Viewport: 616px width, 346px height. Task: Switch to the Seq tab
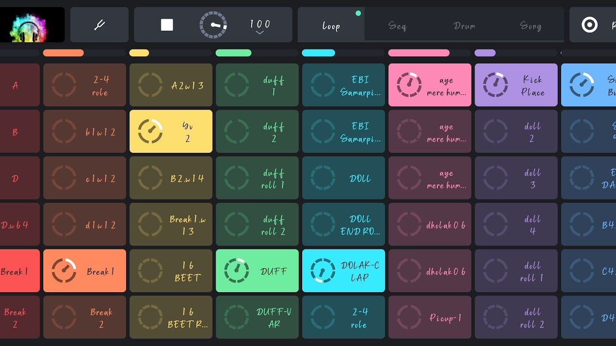point(398,26)
